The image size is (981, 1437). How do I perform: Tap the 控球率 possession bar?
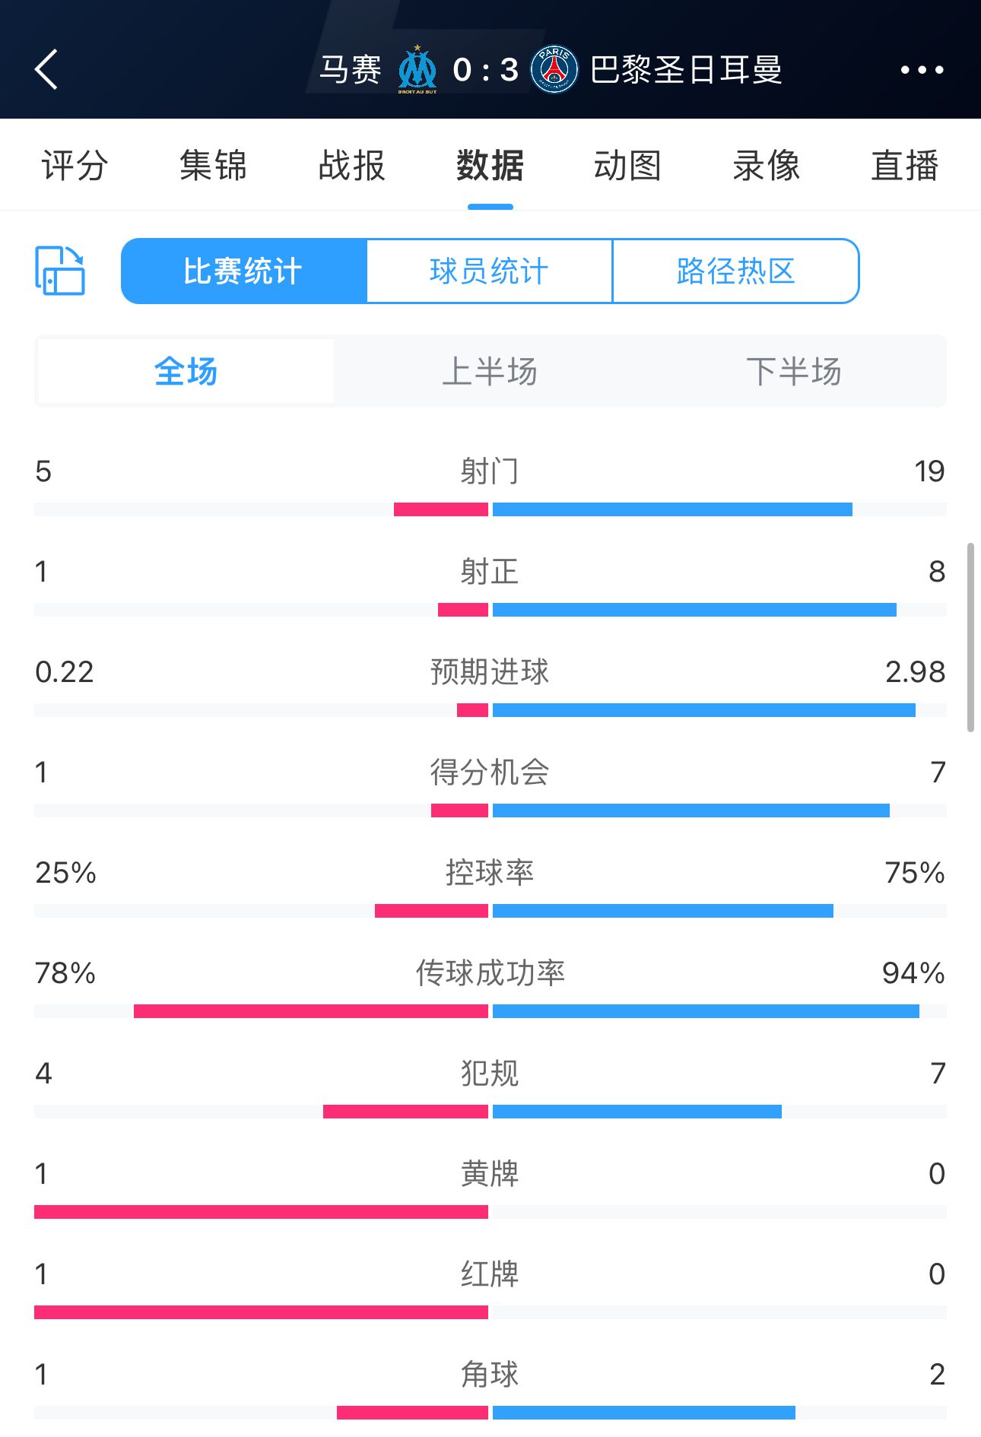(490, 911)
